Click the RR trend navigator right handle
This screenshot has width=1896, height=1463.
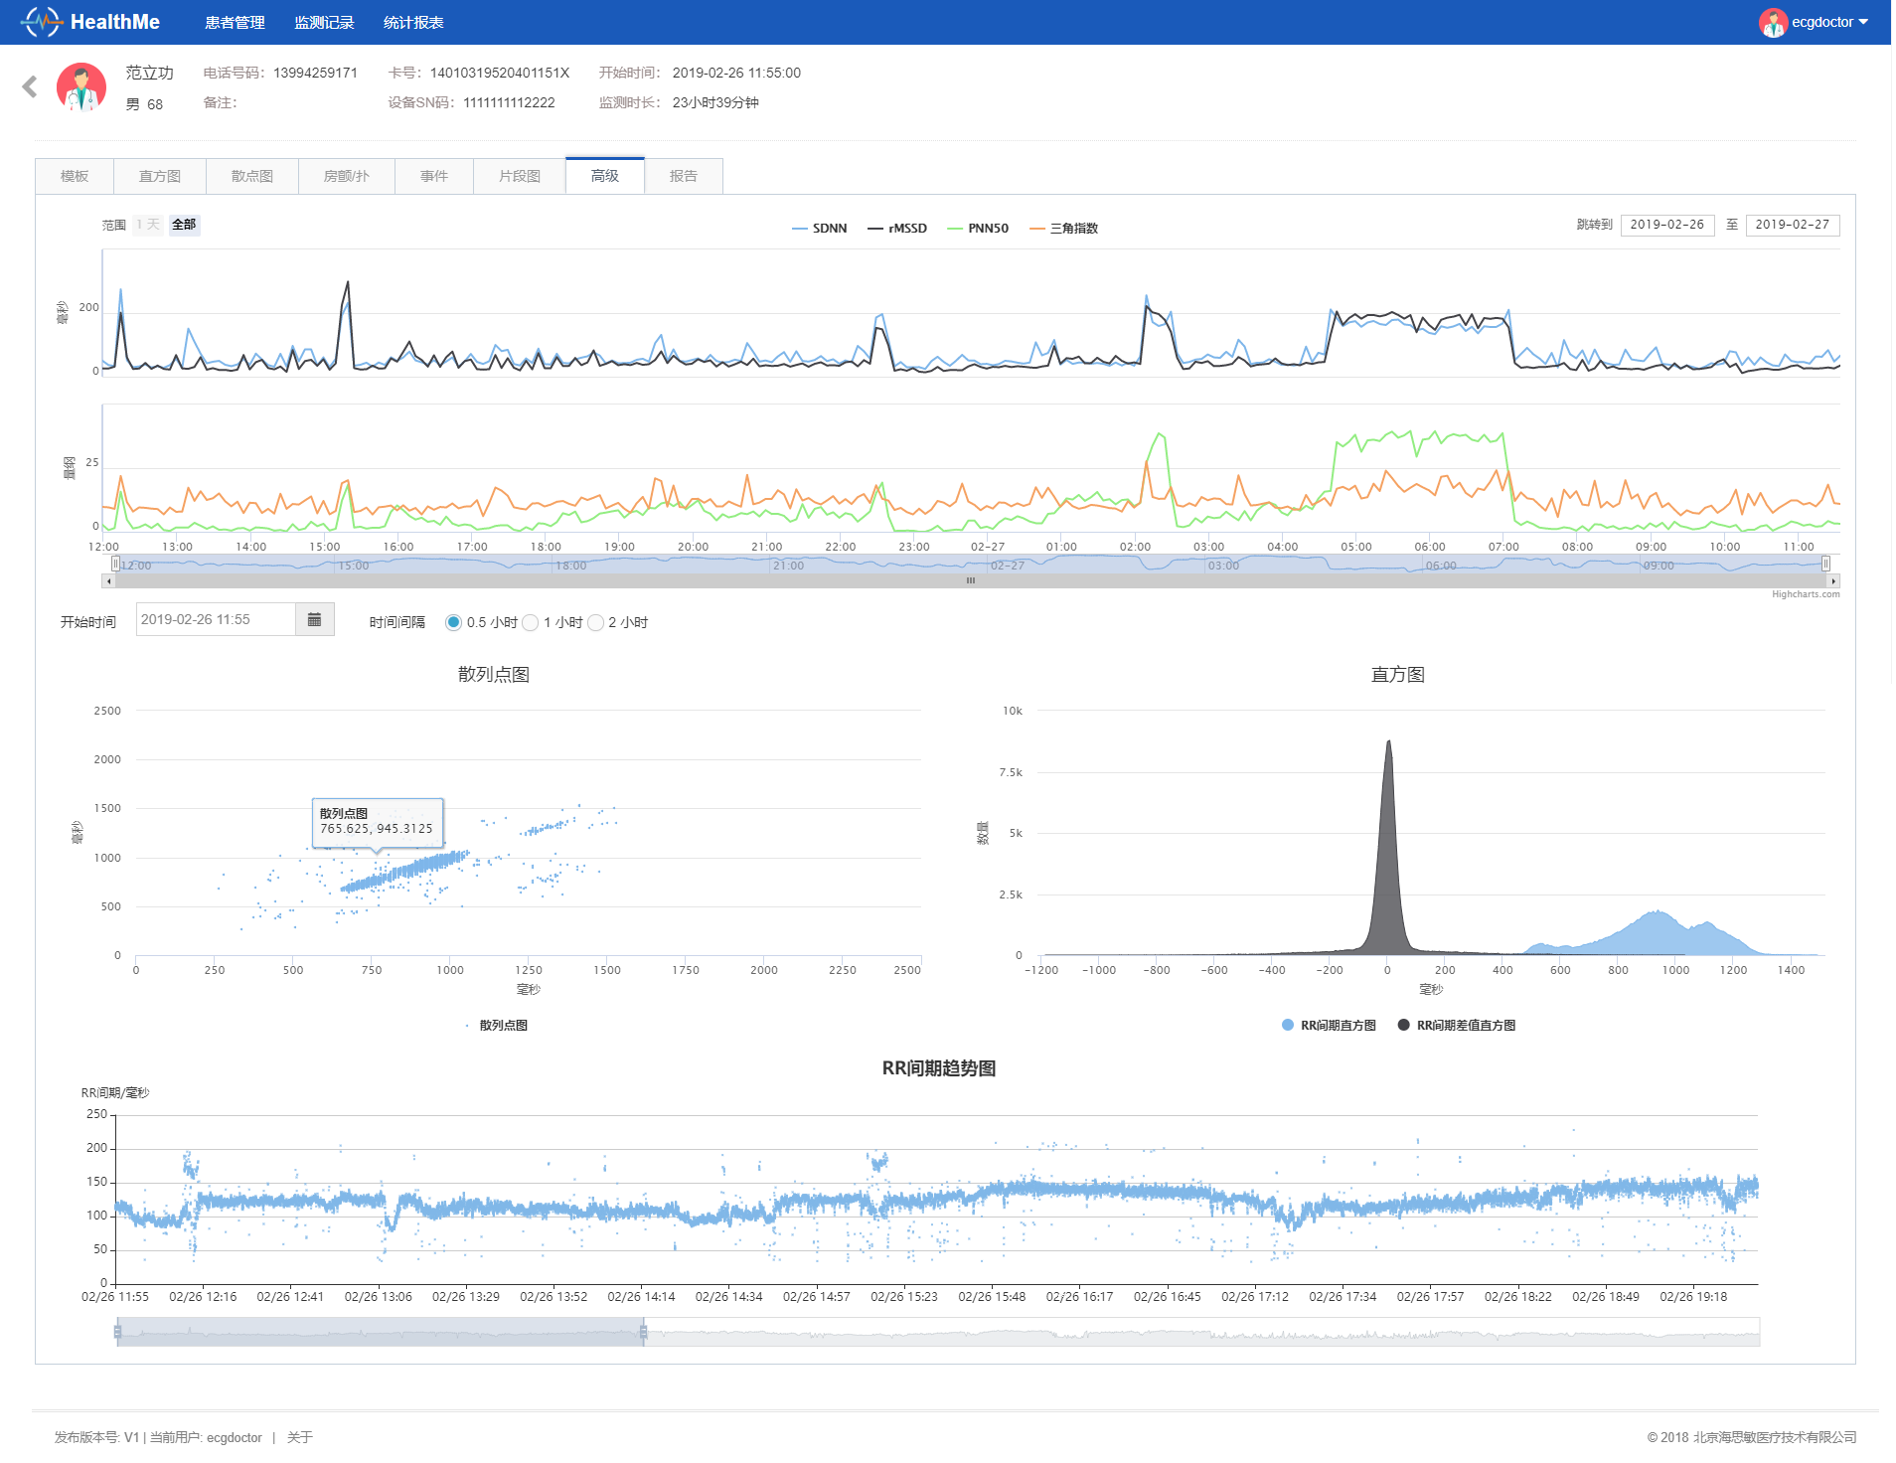[644, 1332]
